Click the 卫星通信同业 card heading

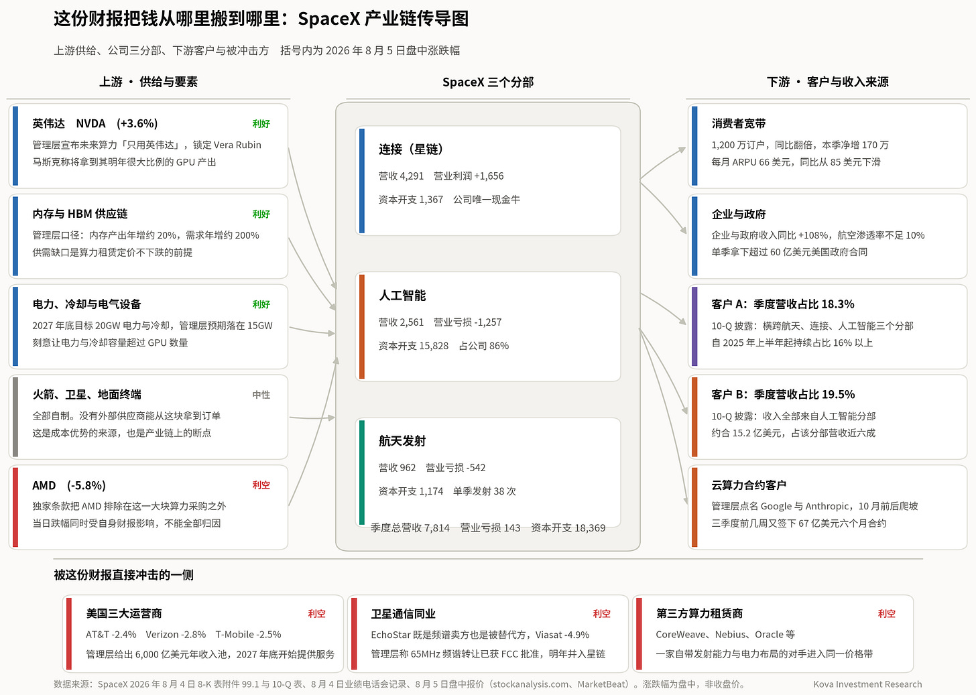click(x=404, y=614)
